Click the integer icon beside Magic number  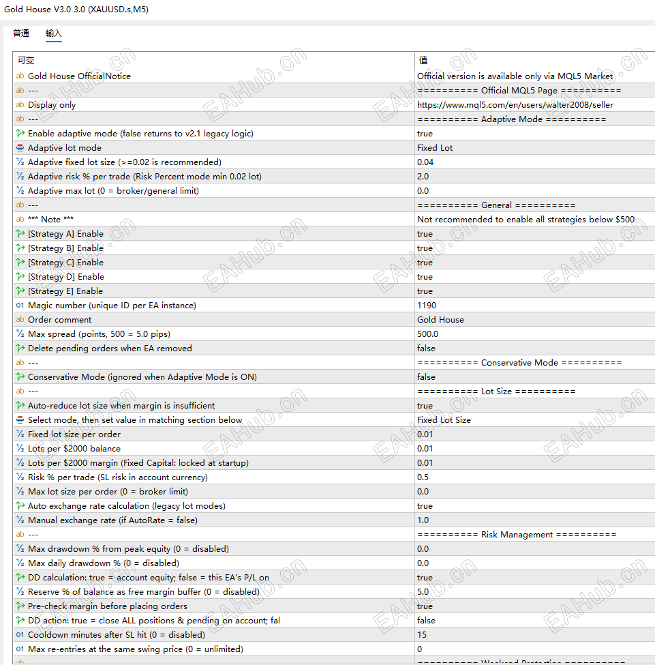[20, 306]
